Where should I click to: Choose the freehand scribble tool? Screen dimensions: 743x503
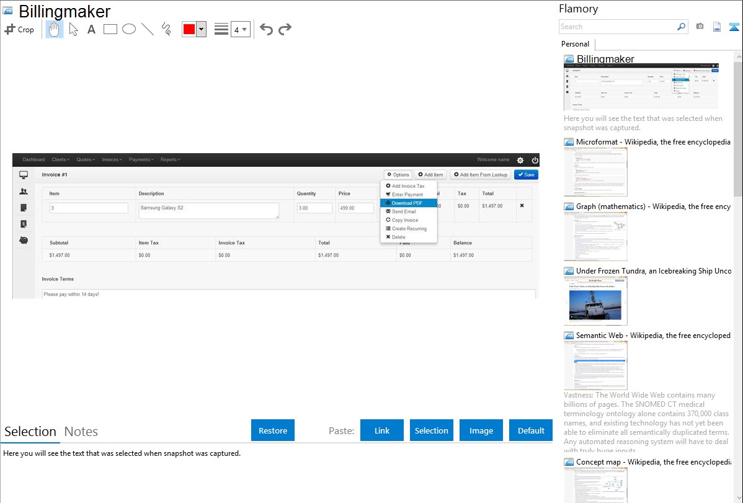166,29
